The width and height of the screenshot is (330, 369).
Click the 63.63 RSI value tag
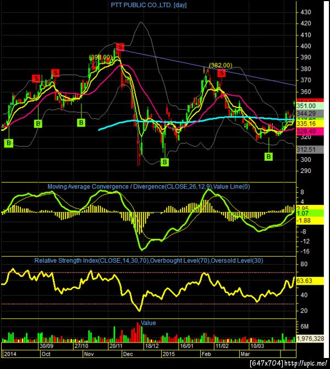[x=310, y=281]
